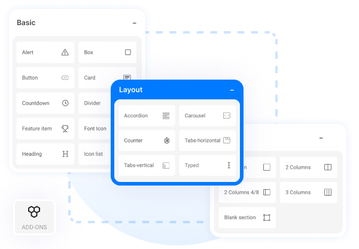Click the Accordion stacked-lines icon
Screen dimensions: 359x249
pos(166,116)
